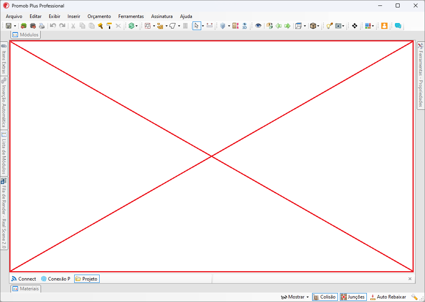Click the Cut scissors icon
This screenshot has width=425, height=302.
[73, 26]
